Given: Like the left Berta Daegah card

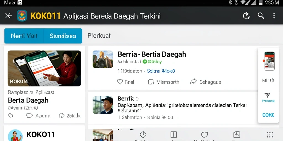Looking at the screenshot, I should coord(11,115).
